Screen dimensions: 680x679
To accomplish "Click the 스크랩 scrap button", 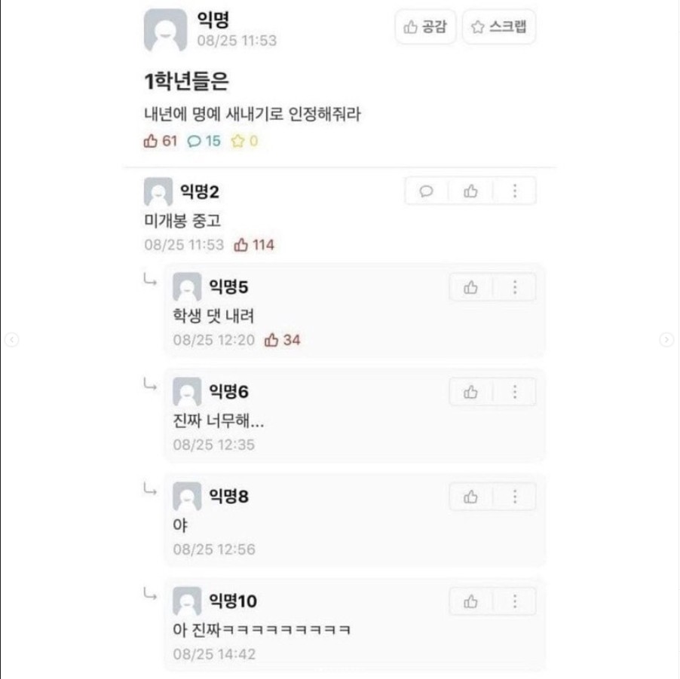I will pos(499,27).
